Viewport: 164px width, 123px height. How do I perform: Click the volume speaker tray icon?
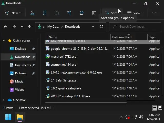(x=141, y=117)
